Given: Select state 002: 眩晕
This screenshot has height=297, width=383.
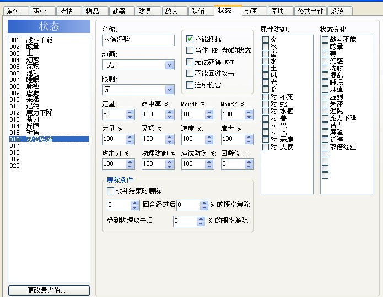Looking at the screenshot, I should pyautogui.click(x=49, y=47).
